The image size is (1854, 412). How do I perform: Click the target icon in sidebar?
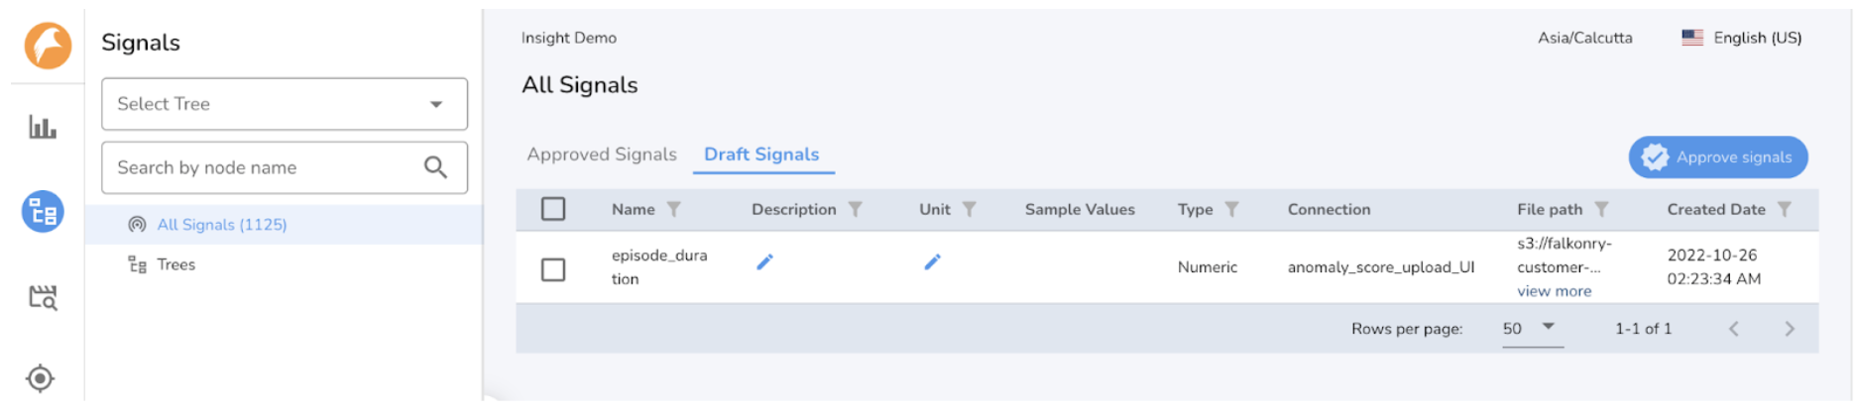tap(41, 378)
